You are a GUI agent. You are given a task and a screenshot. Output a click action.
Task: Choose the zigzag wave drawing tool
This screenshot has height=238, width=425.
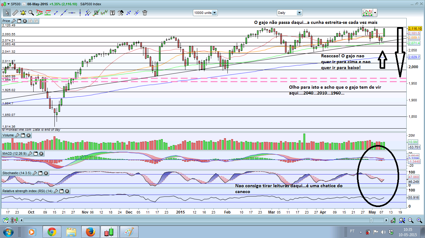104,13
